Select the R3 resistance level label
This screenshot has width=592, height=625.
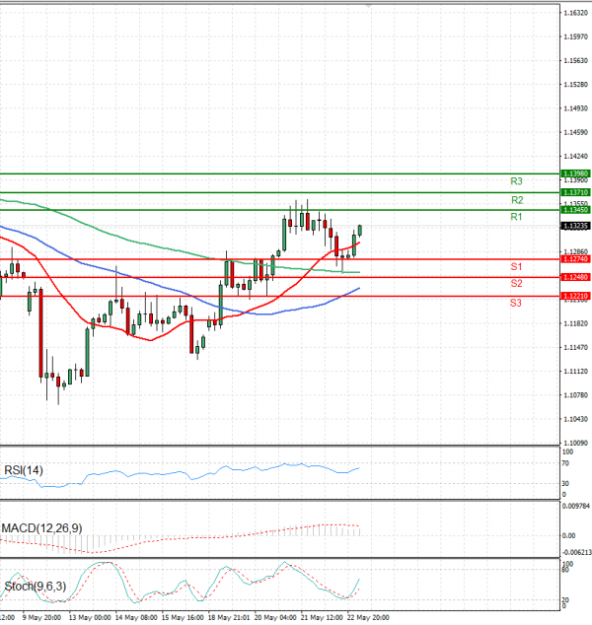click(516, 181)
